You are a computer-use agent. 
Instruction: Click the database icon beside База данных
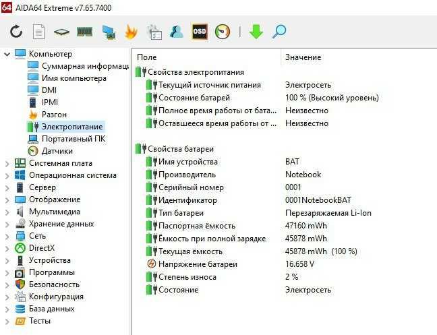(20, 309)
